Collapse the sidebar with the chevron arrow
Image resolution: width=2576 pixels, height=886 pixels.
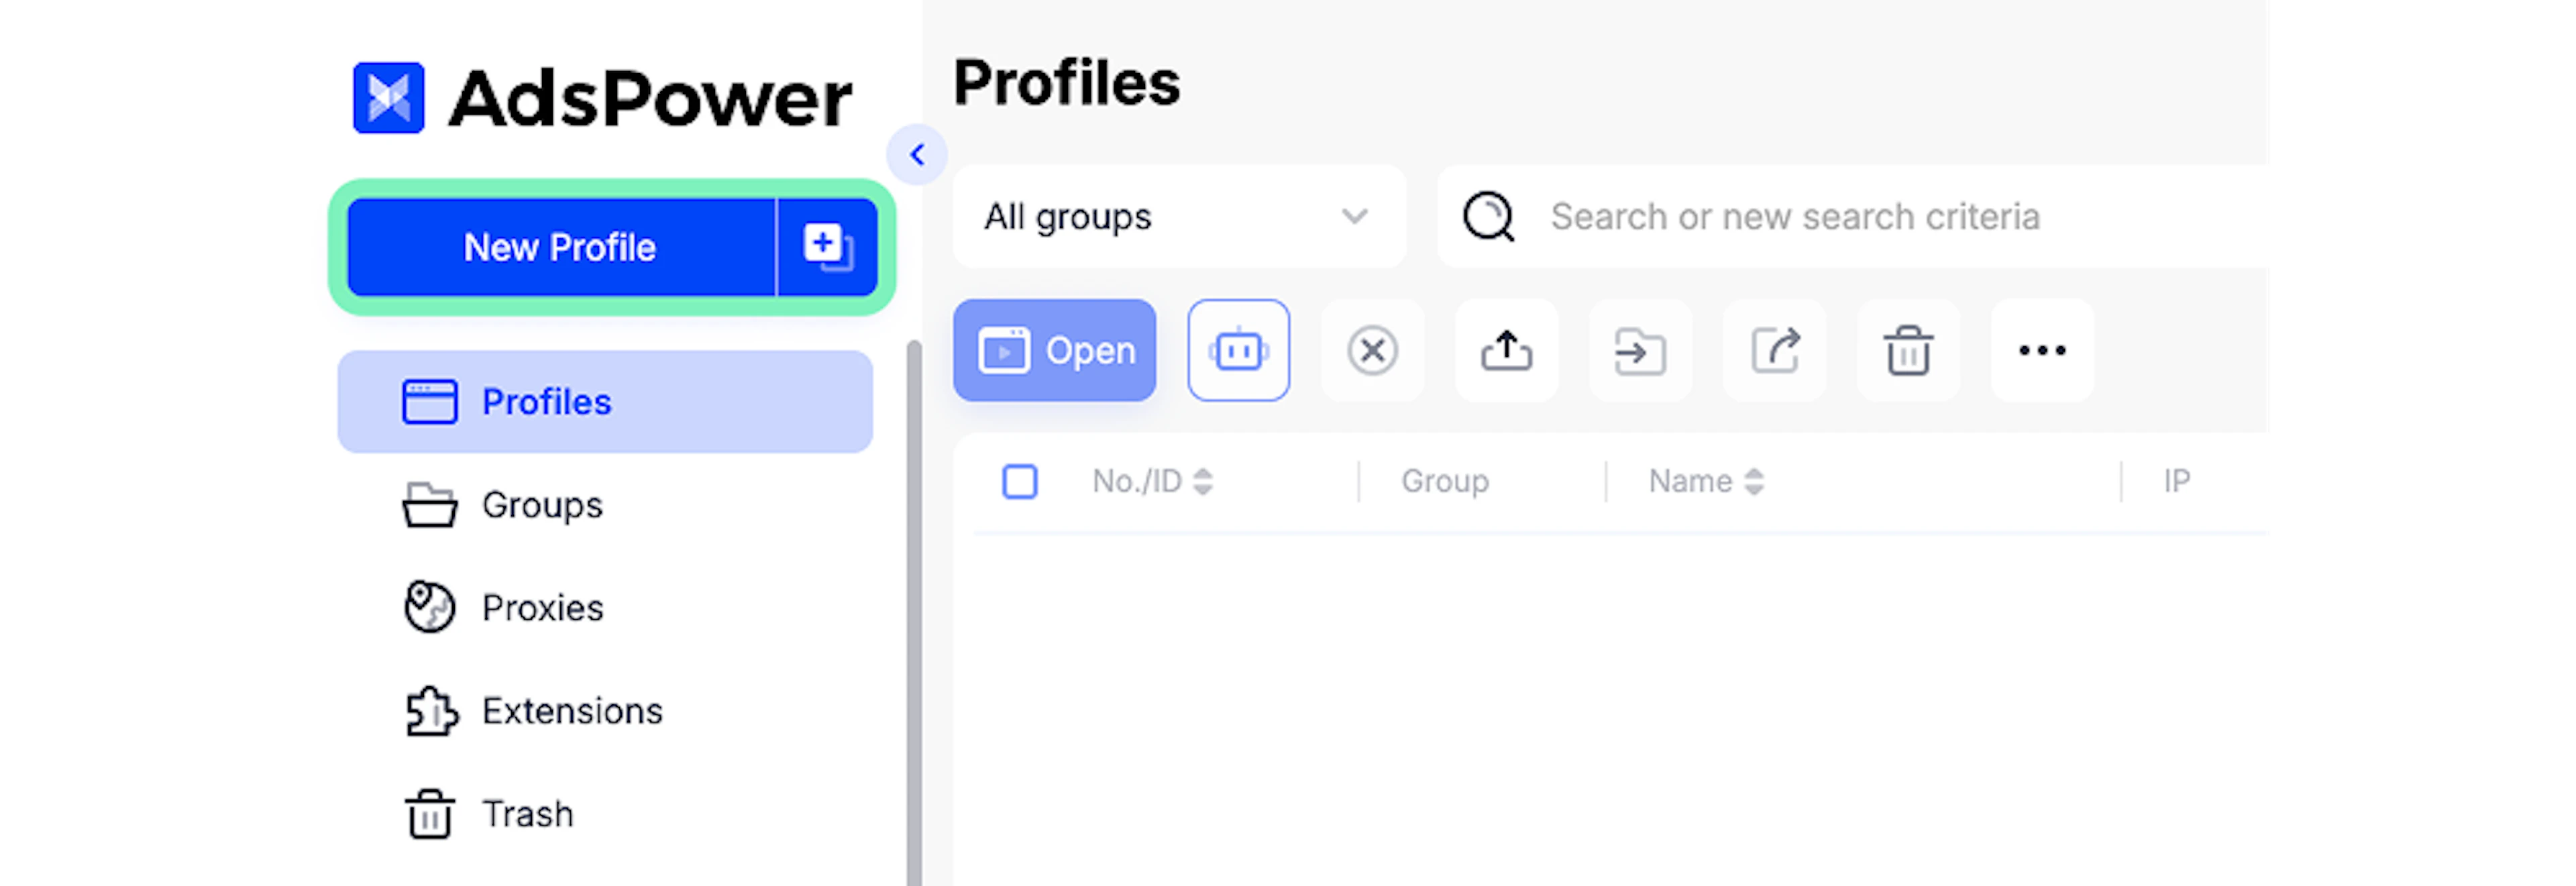[x=917, y=154]
